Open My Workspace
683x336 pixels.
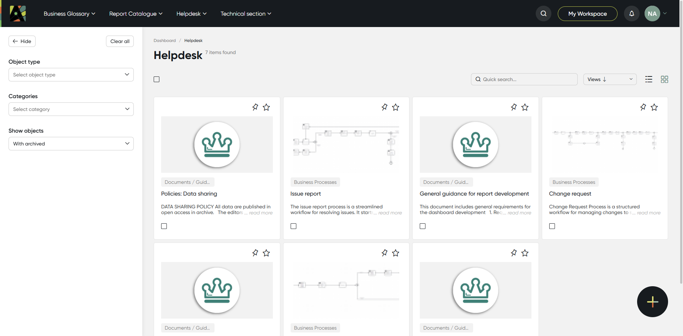pos(587,14)
